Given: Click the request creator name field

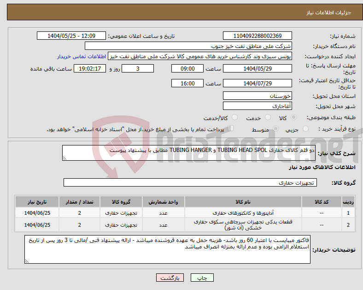Looking at the screenshot, I should tap(200, 56).
